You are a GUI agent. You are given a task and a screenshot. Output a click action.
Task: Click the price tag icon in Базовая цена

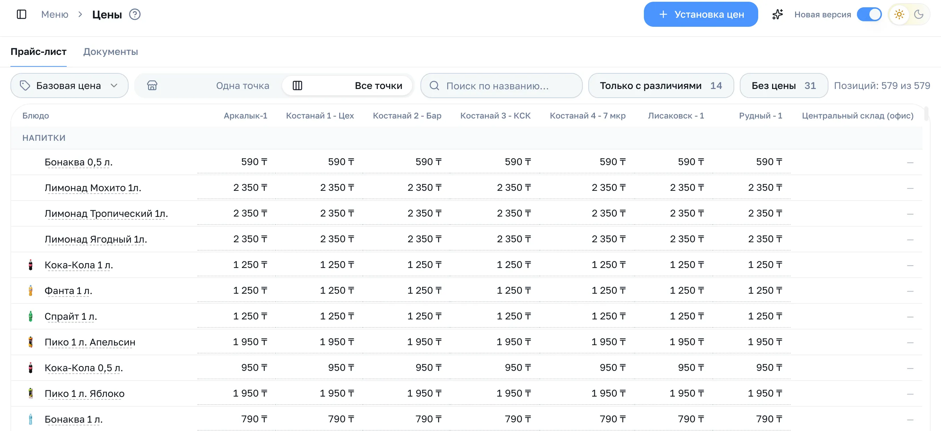click(25, 86)
